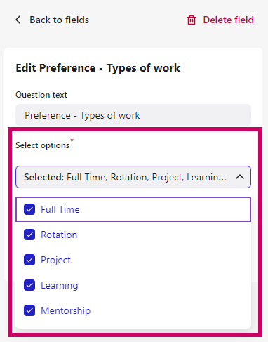
Task: Click the Question text label
Action: 41,95
